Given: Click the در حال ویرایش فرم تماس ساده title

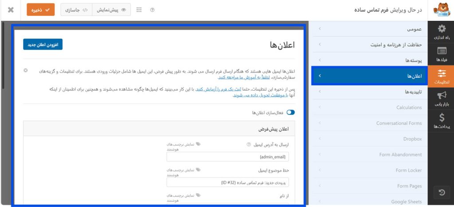Looking at the screenshot, I should click(388, 10).
